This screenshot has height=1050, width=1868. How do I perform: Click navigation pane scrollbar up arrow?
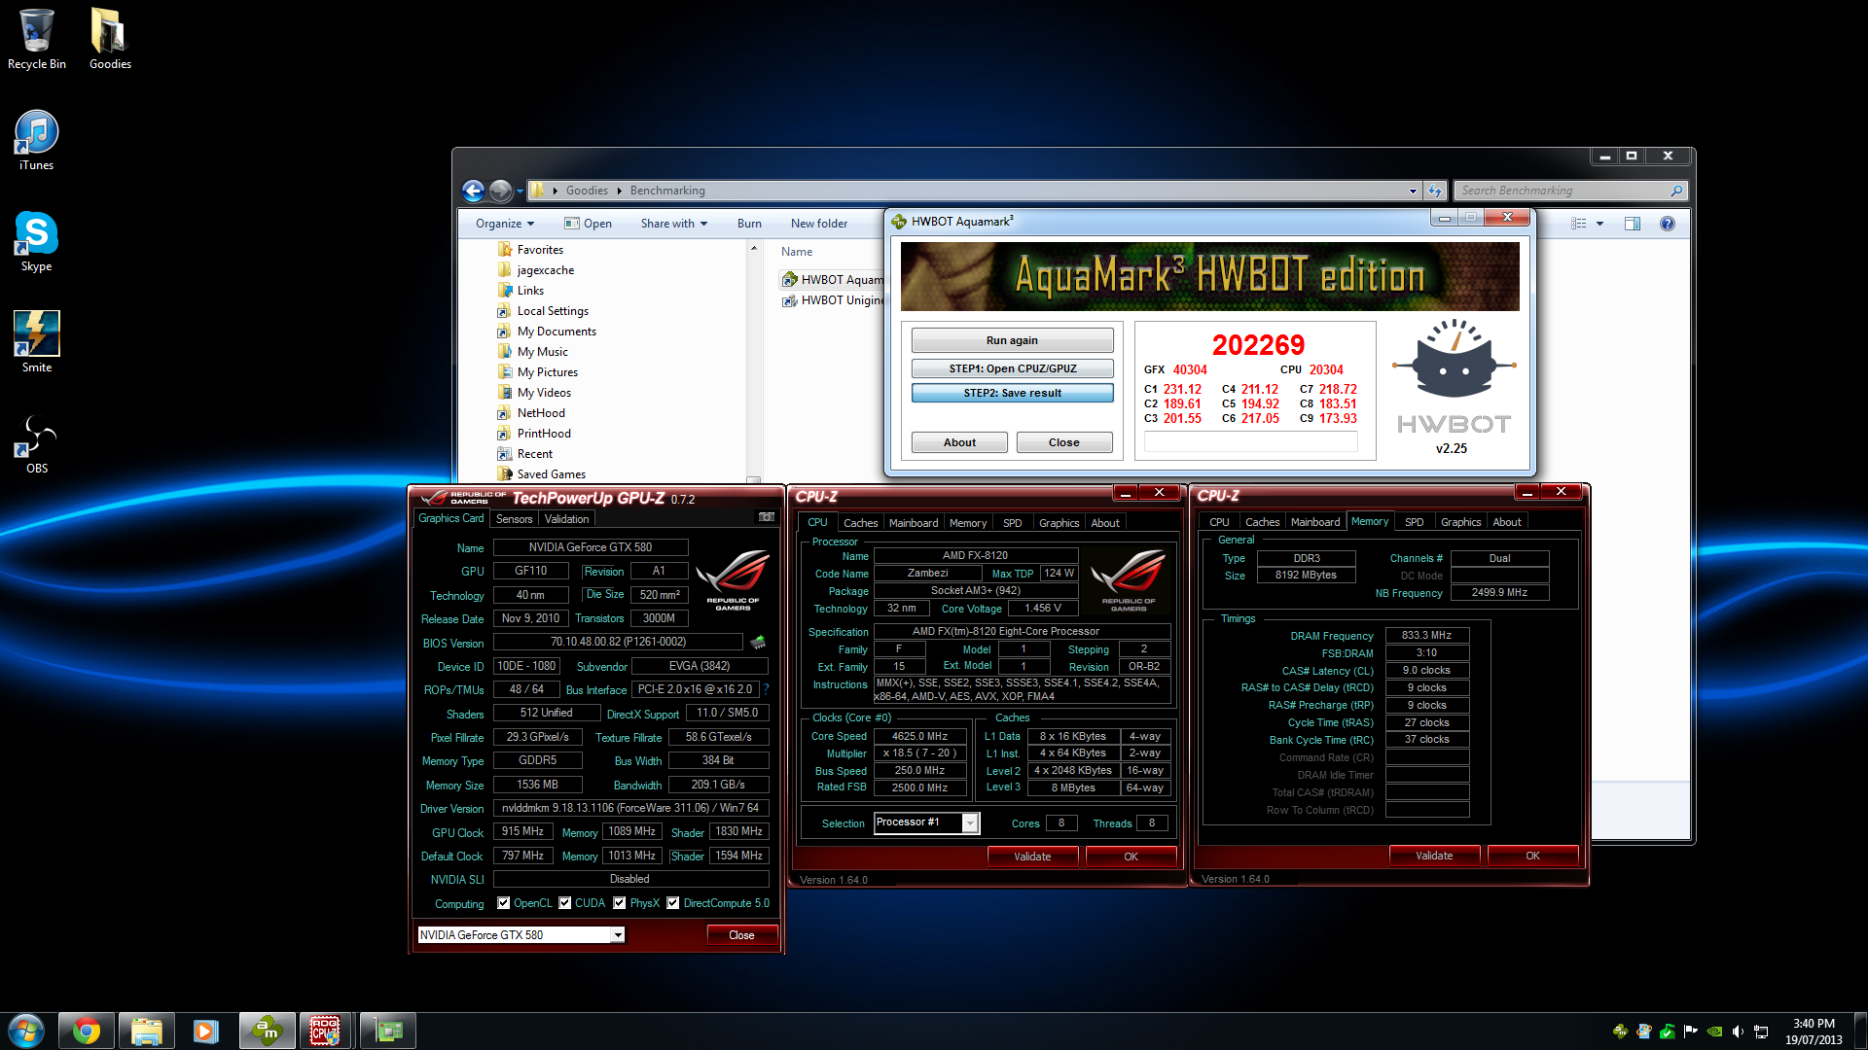[753, 249]
